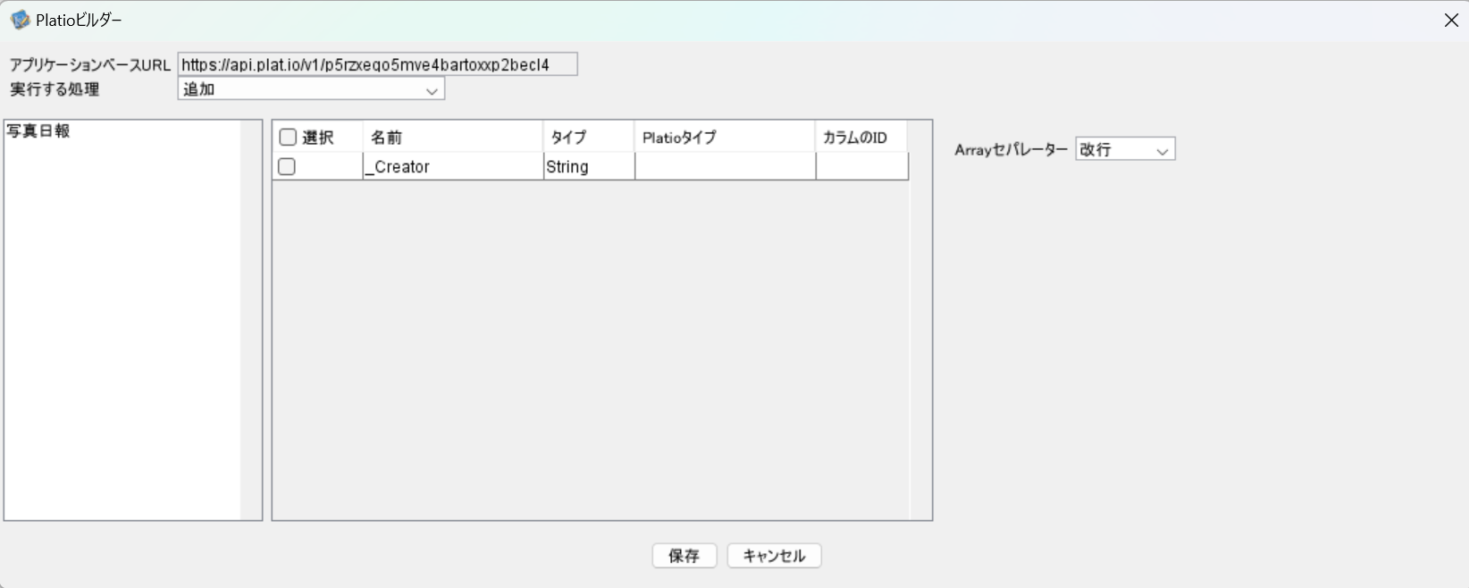The height and width of the screenshot is (588, 1469).
Task: Click the String type cell
Action: pos(588,167)
